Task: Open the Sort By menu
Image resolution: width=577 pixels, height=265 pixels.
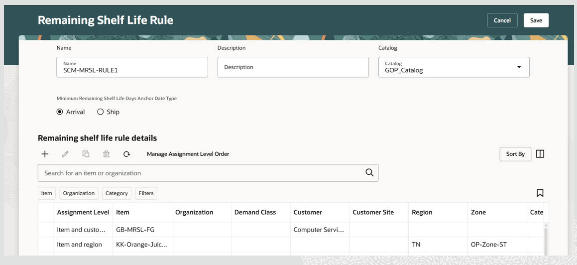Action: point(515,154)
